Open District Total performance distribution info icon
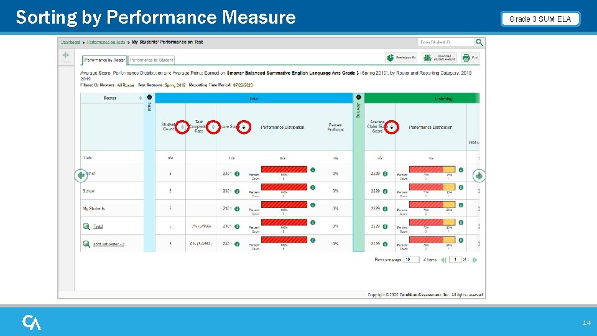 (313, 170)
